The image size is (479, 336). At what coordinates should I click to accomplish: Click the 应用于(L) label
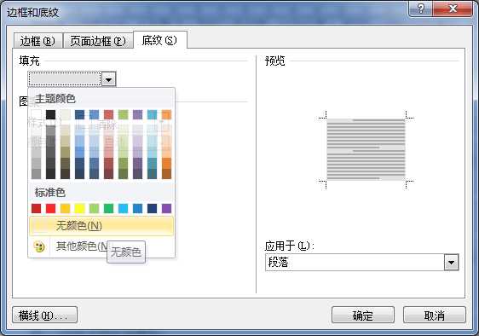pos(289,246)
